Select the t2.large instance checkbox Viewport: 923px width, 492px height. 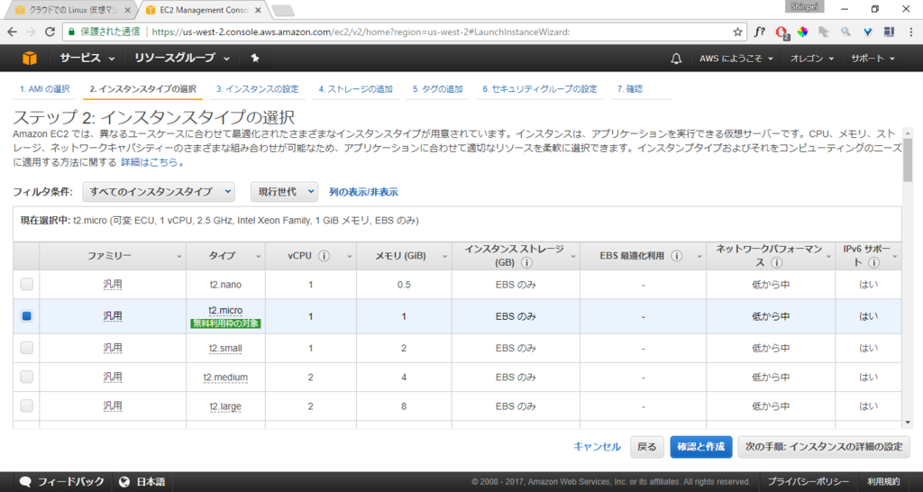click(x=26, y=405)
